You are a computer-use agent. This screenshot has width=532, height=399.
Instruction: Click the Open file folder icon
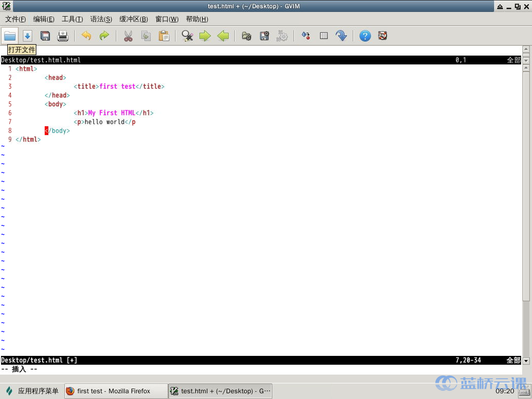(10, 36)
